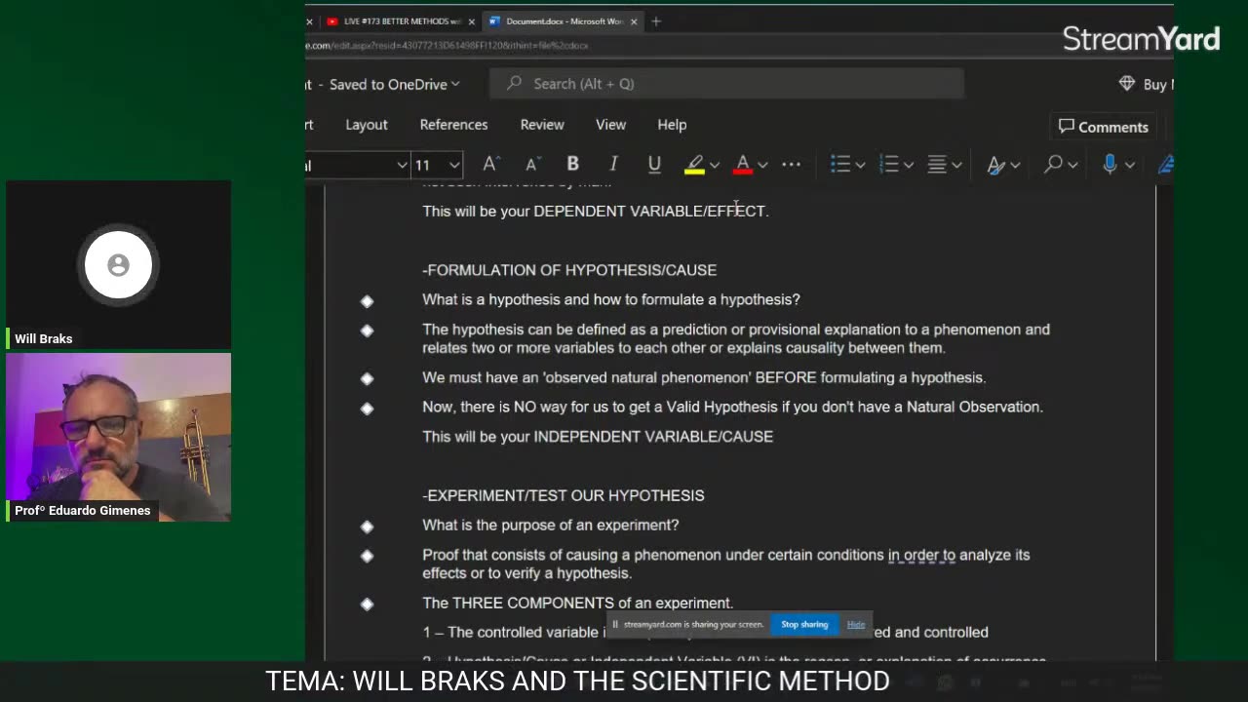Click 'We must have an observed natural phenomenon' line
Viewport: 1248px width, 702px height.
tap(704, 377)
